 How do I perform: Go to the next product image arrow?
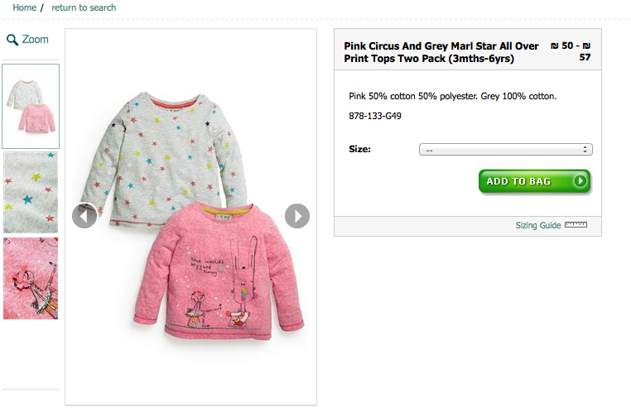[x=297, y=216]
